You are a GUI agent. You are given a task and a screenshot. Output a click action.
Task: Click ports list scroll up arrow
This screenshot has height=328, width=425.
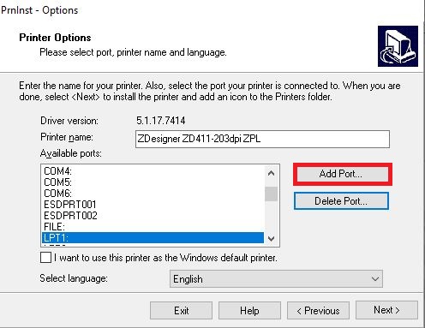pos(272,173)
